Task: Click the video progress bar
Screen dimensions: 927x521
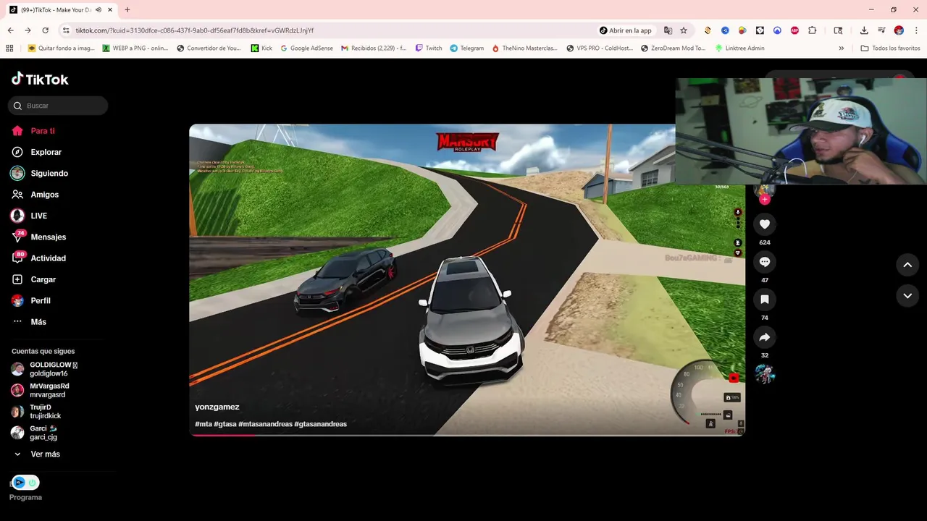Action: 467,435
